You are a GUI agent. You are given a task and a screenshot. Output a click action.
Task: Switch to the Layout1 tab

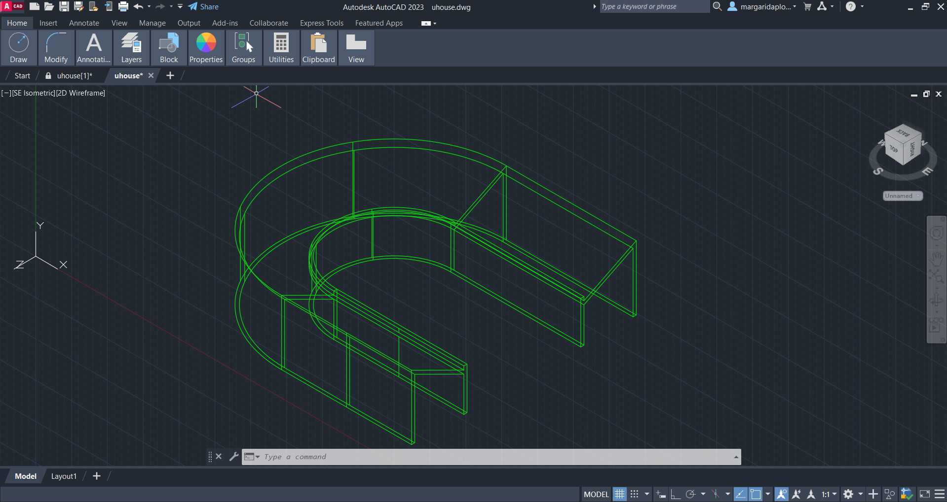(x=64, y=476)
